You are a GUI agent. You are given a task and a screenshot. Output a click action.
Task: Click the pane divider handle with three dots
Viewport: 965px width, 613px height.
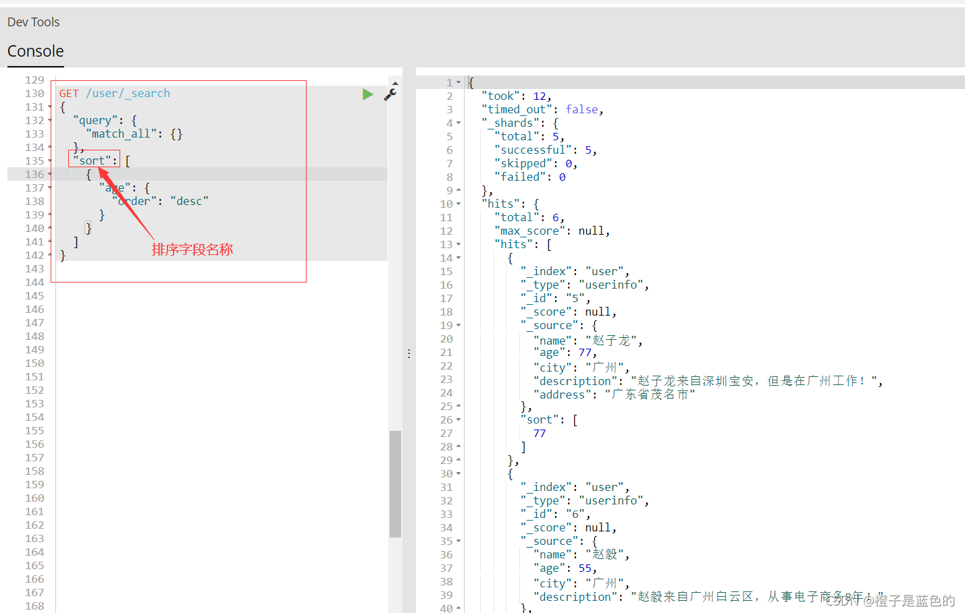[409, 353]
